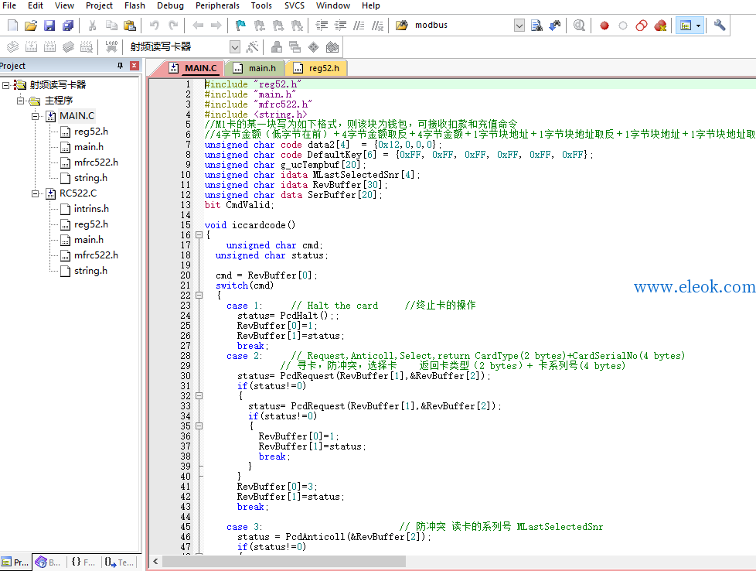Screen dimensions: 756x571
Task: Launch the Pack Installer icon
Action: tap(332, 47)
